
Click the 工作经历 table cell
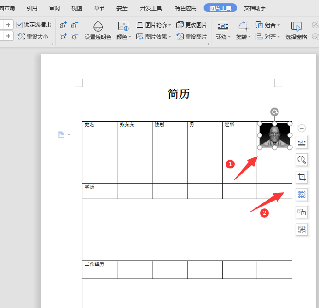(x=99, y=269)
